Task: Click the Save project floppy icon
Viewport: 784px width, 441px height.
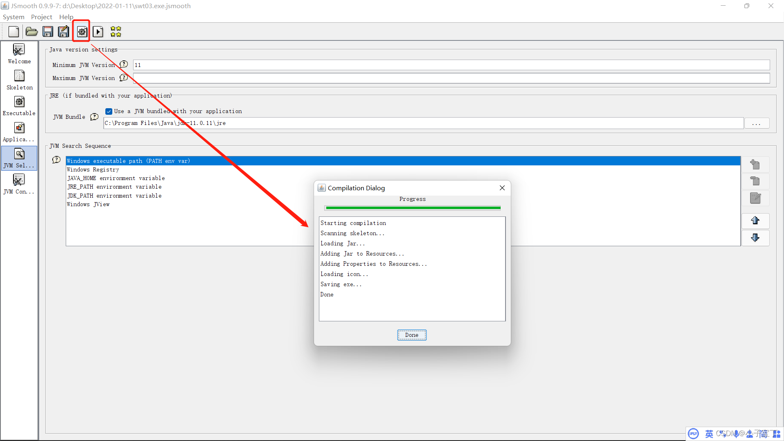Action: tap(48, 31)
